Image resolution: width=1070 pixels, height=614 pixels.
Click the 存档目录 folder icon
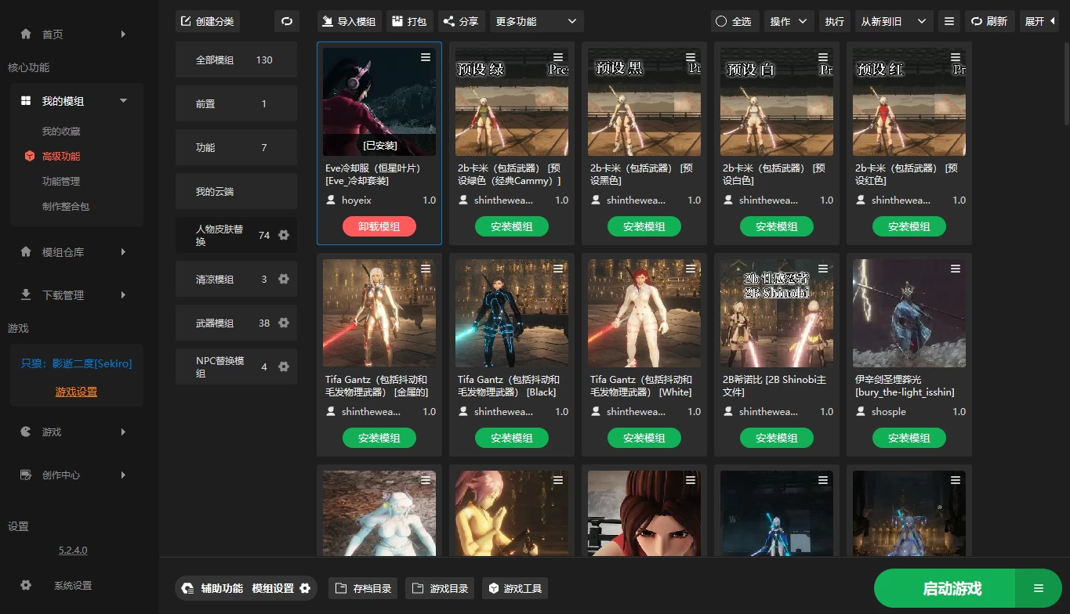(x=343, y=588)
